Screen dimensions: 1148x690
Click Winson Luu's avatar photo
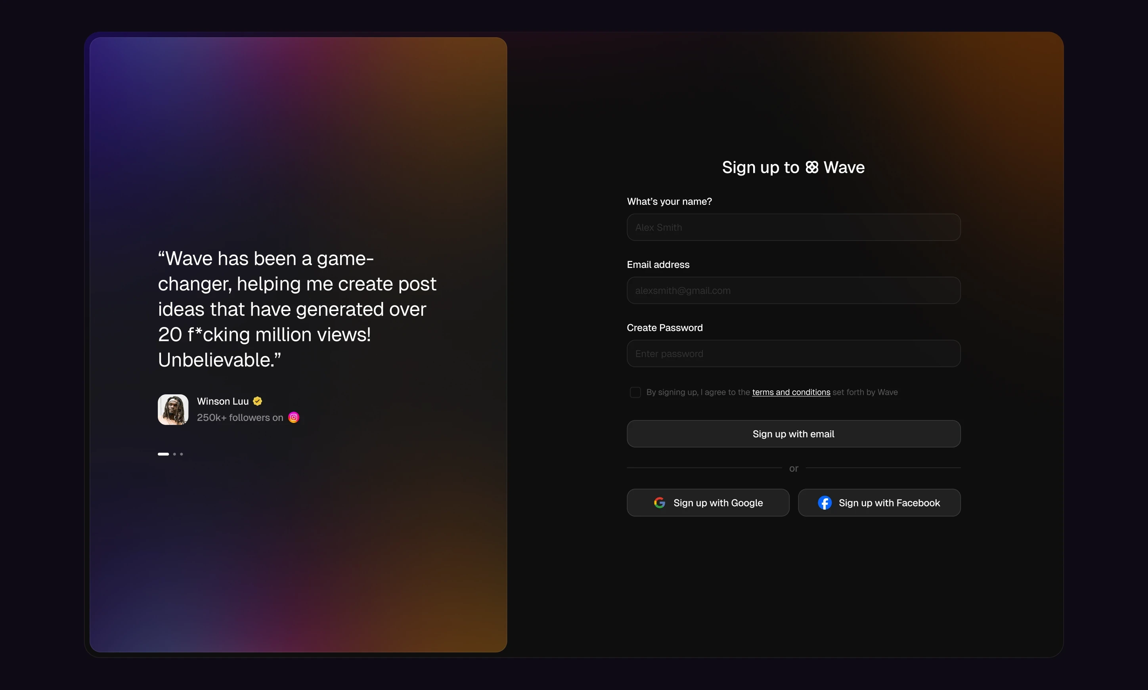(173, 410)
